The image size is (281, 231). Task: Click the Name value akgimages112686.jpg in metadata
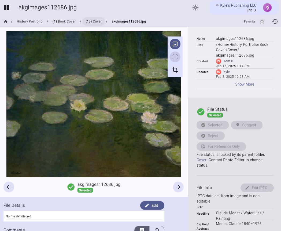coord(235,39)
